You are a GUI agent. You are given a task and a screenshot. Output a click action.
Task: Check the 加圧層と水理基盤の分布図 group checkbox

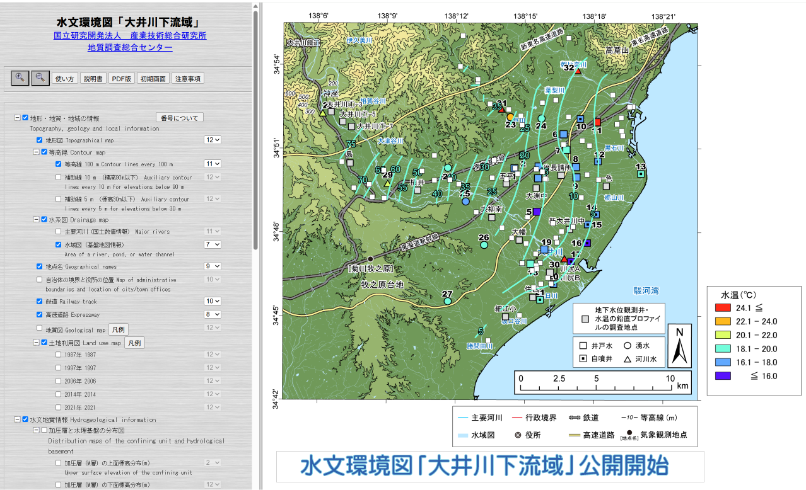[44, 430]
